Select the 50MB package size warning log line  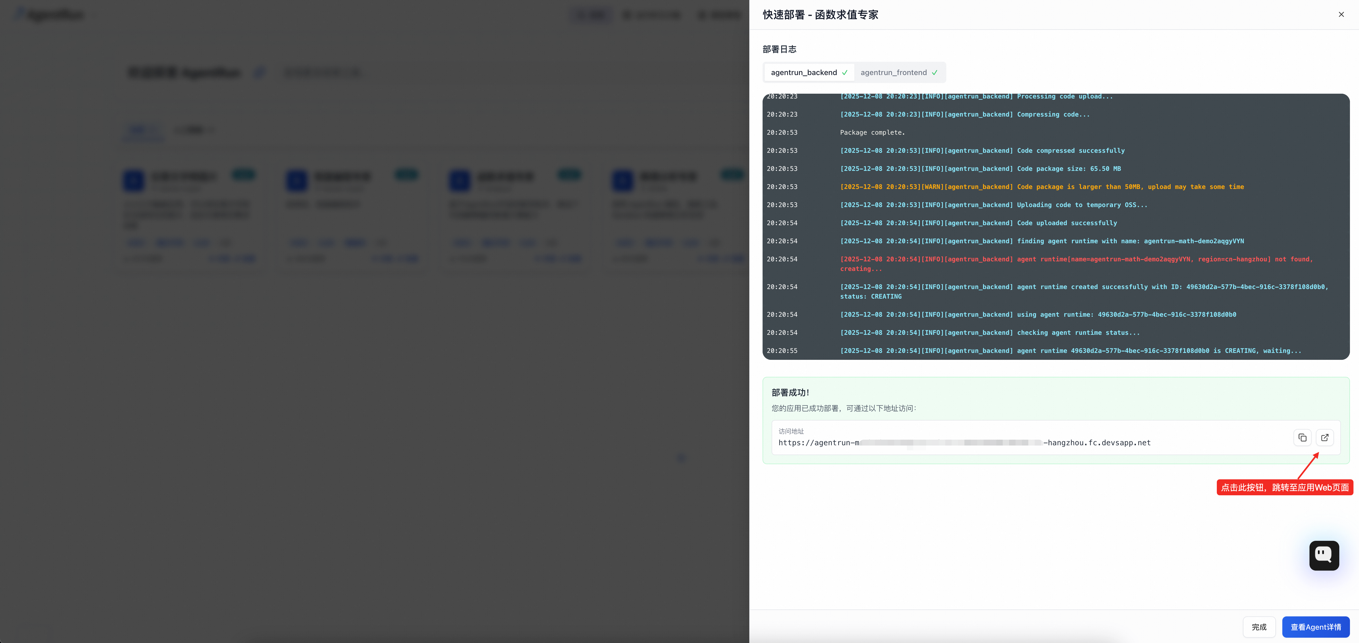pos(1042,187)
